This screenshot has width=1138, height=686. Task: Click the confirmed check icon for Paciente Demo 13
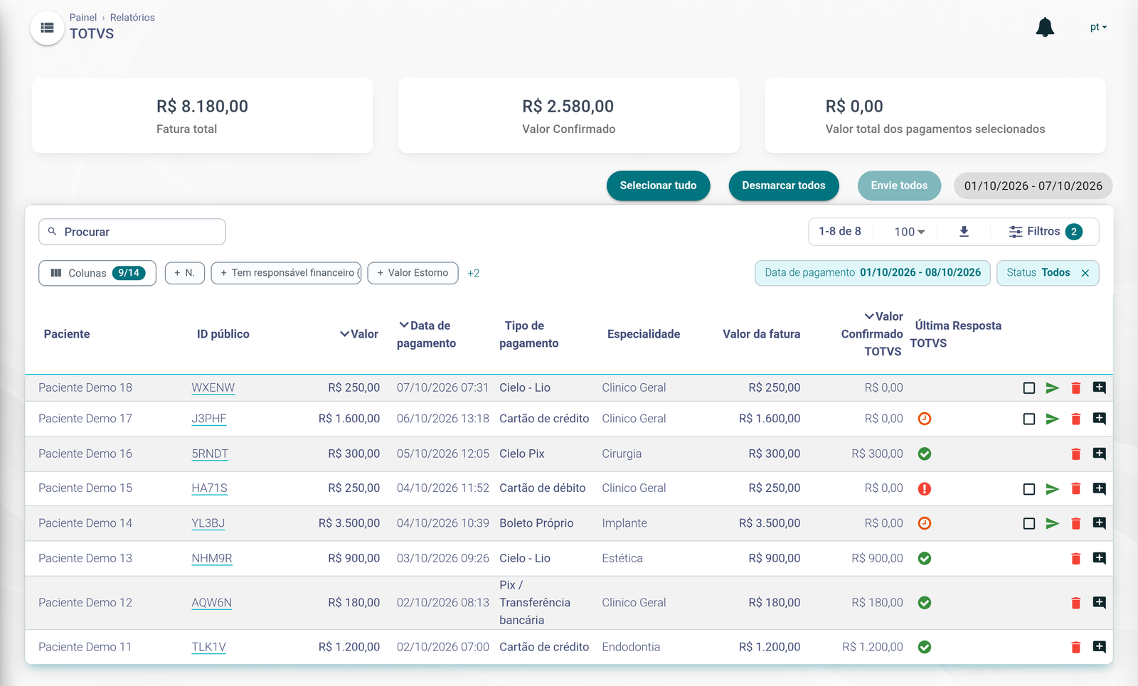pos(925,559)
